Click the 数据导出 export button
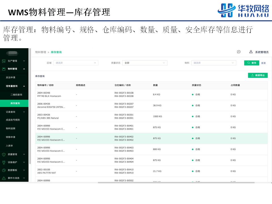 click(258, 75)
